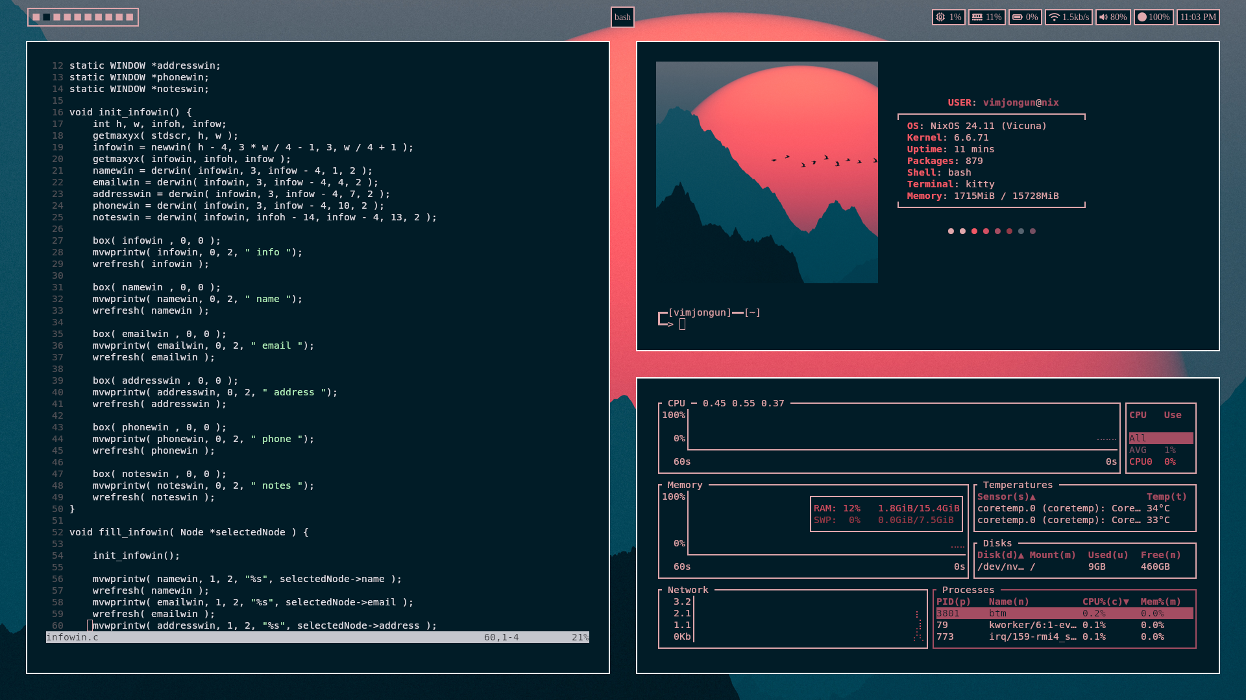This screenshot has height=700, width=1246.
Task: Click the CPU usage status bar icon
Action: click(x=940, y=17)
